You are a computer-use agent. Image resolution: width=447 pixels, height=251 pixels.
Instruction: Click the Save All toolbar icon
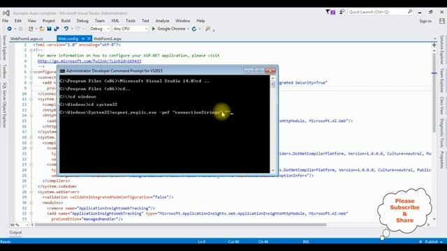coord(57,29)
